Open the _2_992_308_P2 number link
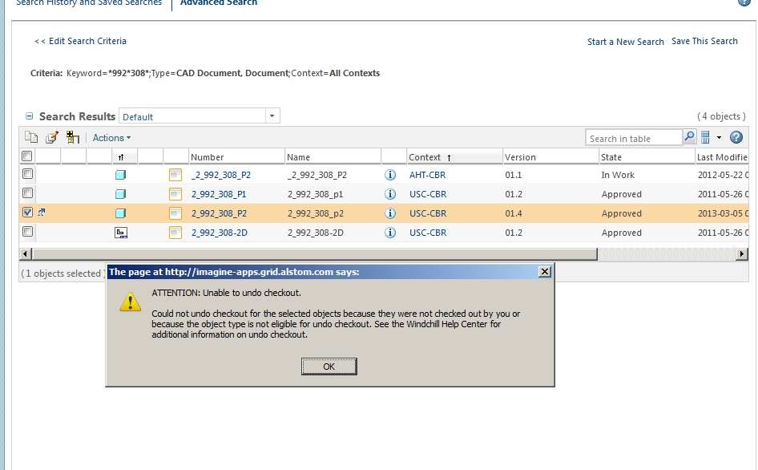The height and width of the screenshot is (470, 758). coord(221,175)
